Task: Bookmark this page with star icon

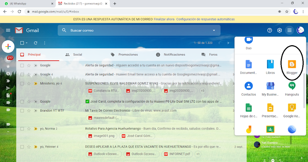Action: click(287, 12)
